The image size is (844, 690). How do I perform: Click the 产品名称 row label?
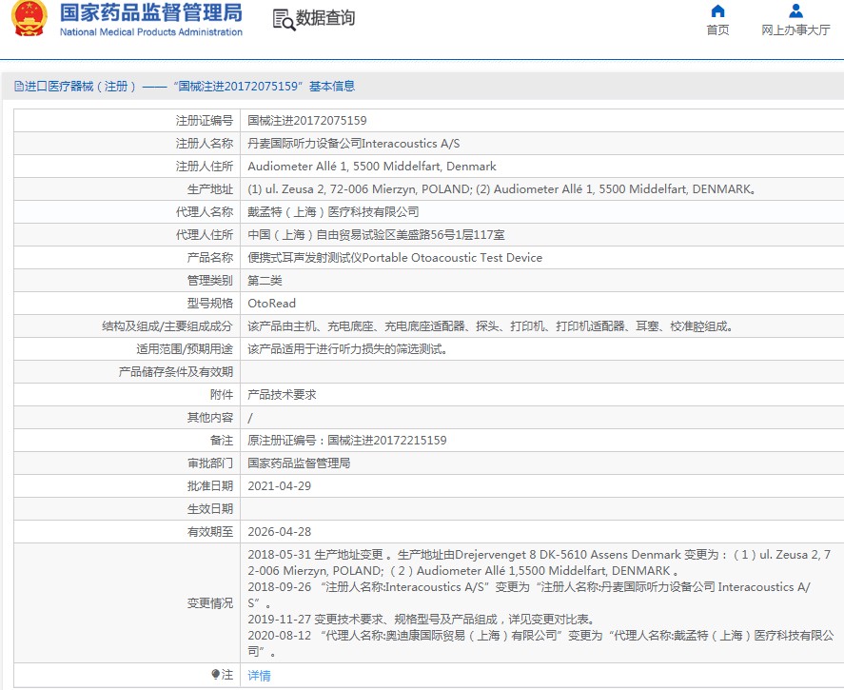[x=210, y=258]
